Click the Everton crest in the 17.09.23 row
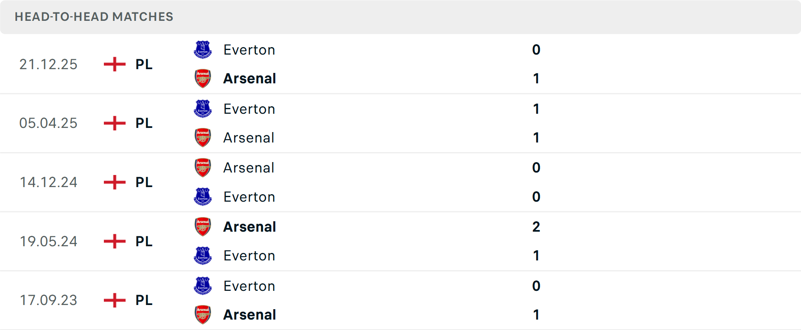This screenshot has width=801, height=330. click(203, 286)
